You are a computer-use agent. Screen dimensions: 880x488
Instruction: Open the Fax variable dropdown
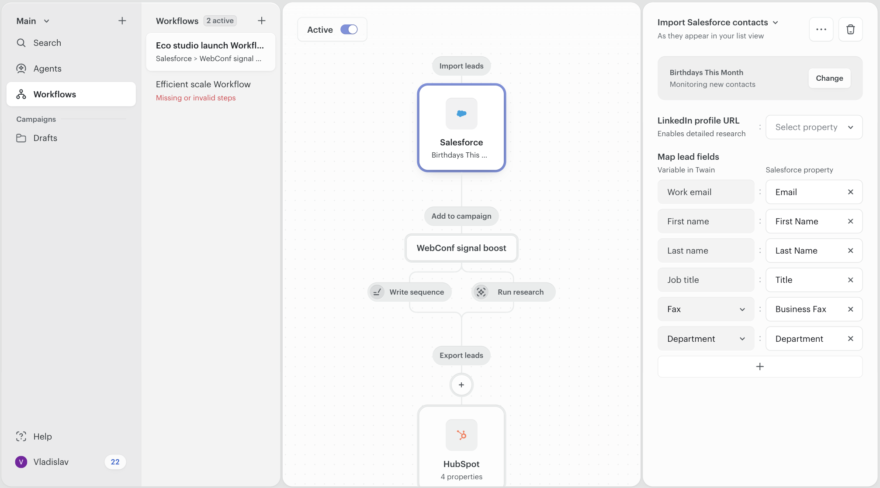click(x=706, y=309)
